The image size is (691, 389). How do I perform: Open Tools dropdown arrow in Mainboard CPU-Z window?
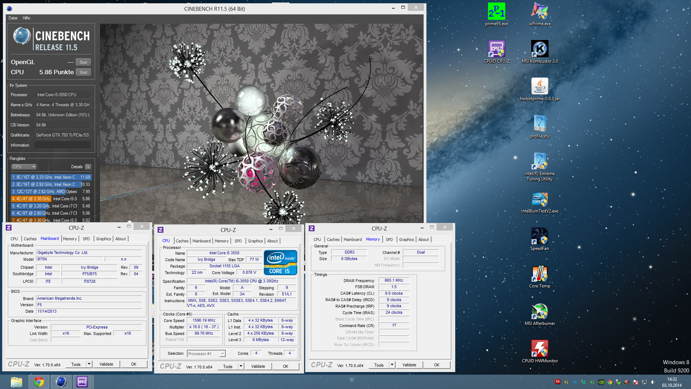[x=89, y=364]
